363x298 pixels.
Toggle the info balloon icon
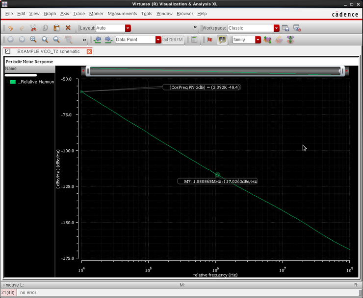pyautogui.click(x=222, y=40)
